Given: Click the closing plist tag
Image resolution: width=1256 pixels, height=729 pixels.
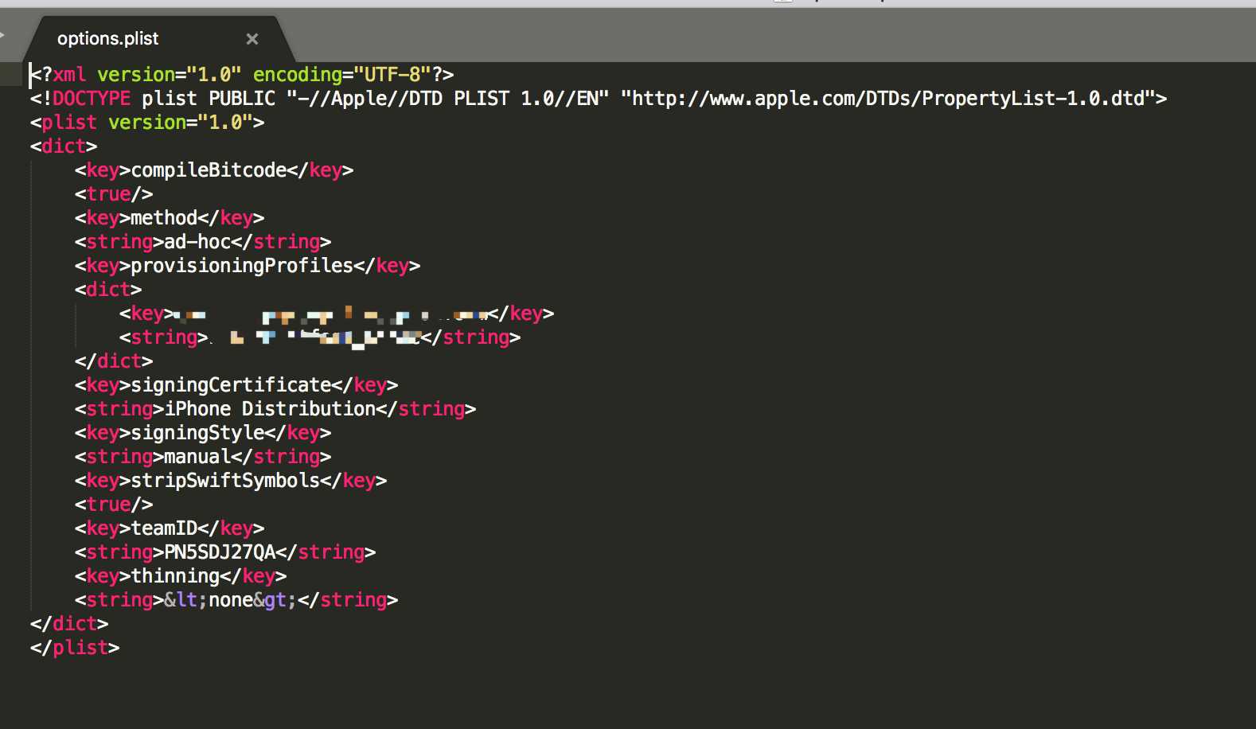Looking at the screenshot, I should [75, 648].
